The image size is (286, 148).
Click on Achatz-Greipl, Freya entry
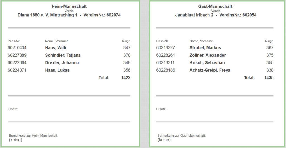[210, 70]
